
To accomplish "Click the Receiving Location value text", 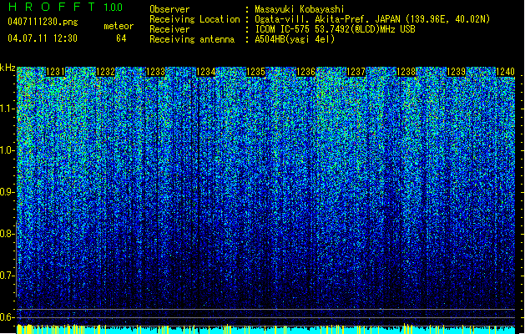I will coord(372,19).
